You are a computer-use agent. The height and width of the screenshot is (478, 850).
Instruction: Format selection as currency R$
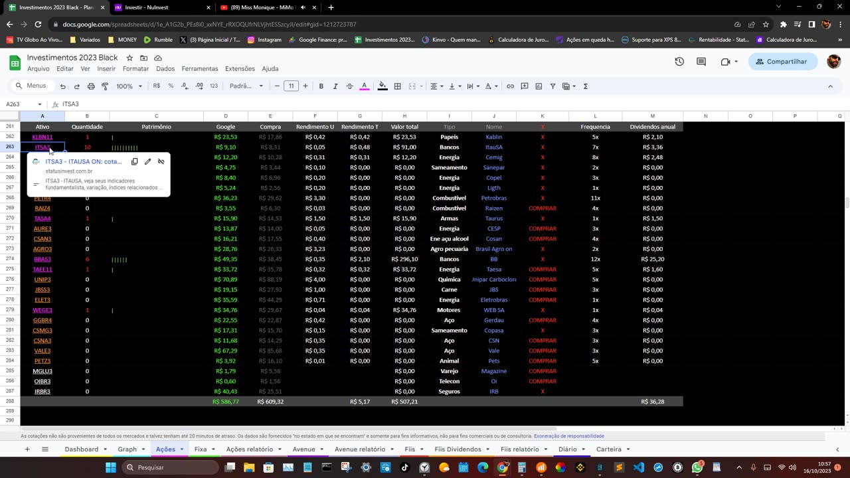point(157,86)
